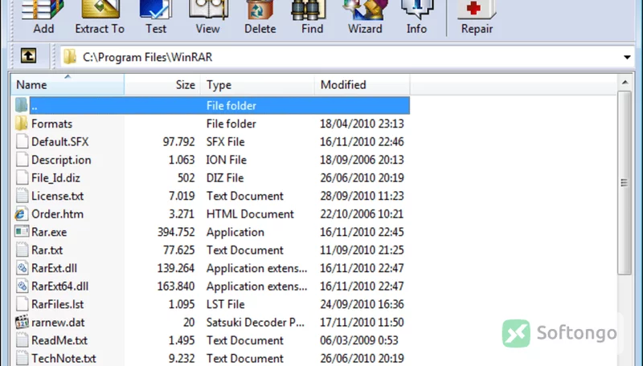The height and width of the screenshot is (366, 643).
Task: Open the View file tool
Action: click(x=207, y=16)
